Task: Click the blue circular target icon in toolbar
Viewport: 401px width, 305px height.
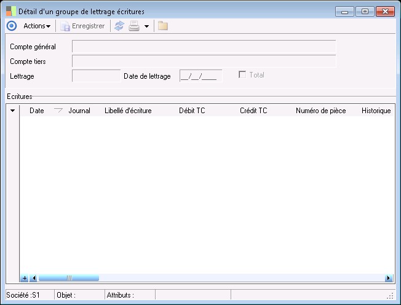Action: (12, 26)
